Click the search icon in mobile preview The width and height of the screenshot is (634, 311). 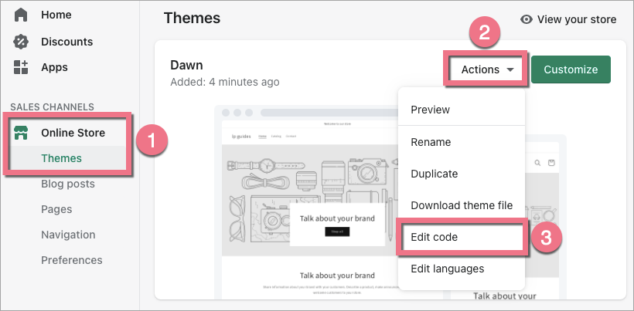(537, 163)
